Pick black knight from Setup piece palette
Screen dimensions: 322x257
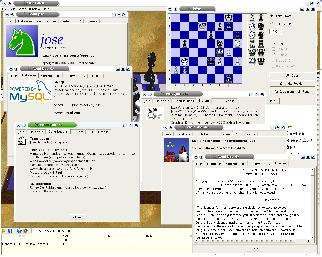[x=261, y=26]
